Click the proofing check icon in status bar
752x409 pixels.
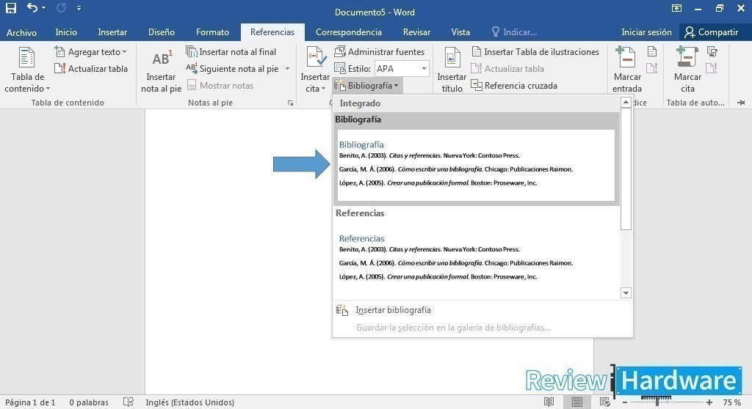coord(128,402)
